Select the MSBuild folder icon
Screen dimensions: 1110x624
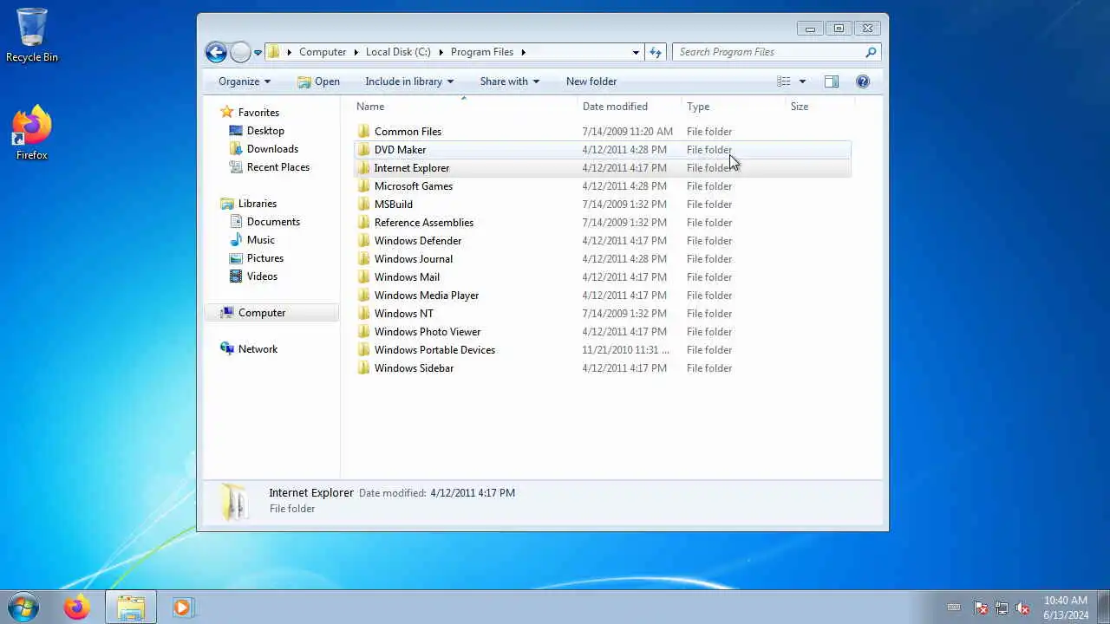click(x=364, y=205)
